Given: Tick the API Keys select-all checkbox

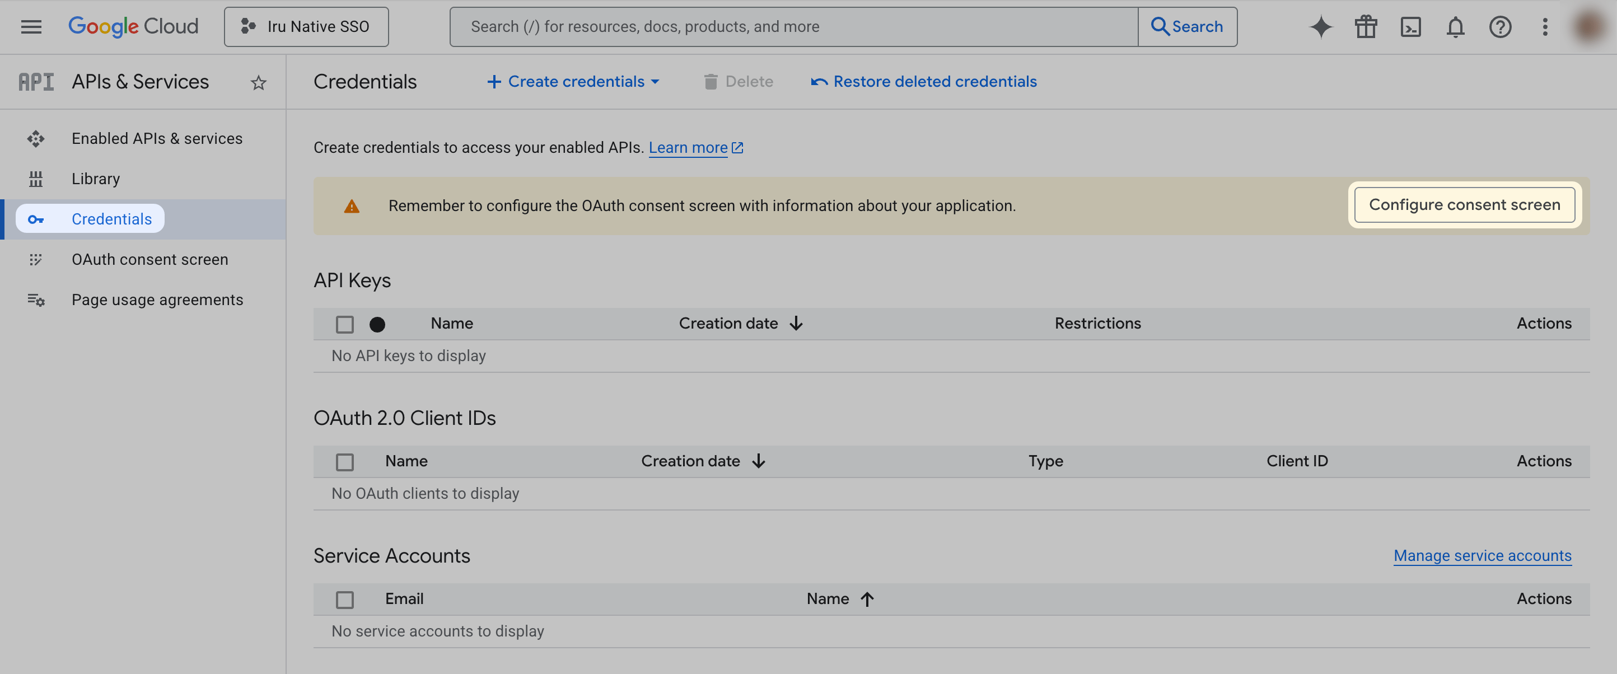Looking at the screenshot, I should pyautogui.click(x=344, y=324).
